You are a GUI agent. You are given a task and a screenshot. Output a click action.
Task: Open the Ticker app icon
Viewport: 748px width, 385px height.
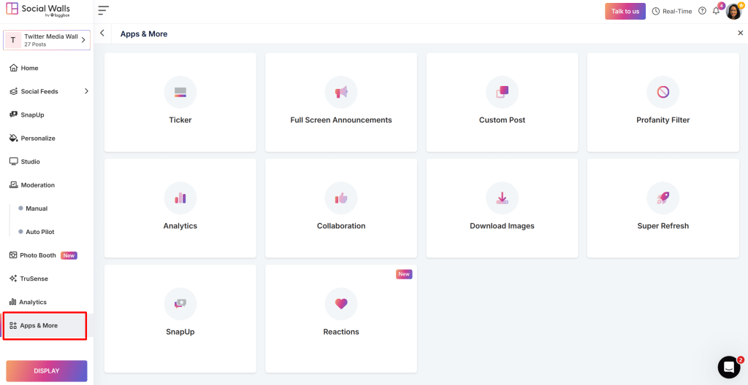point(180,92)
